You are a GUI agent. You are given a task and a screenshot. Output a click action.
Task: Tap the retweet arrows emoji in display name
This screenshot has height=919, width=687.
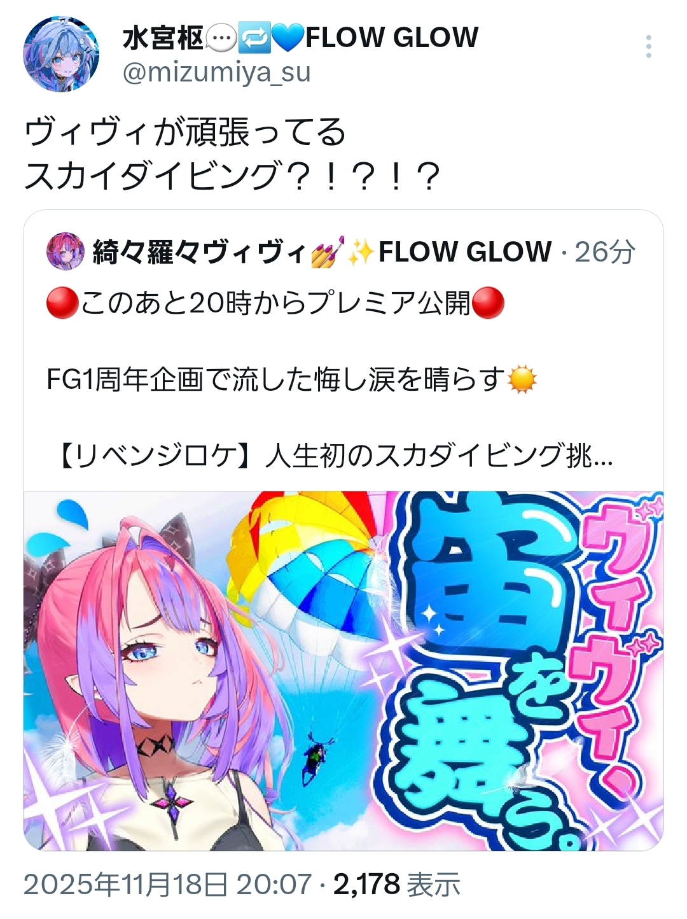(x=254, y=38)
